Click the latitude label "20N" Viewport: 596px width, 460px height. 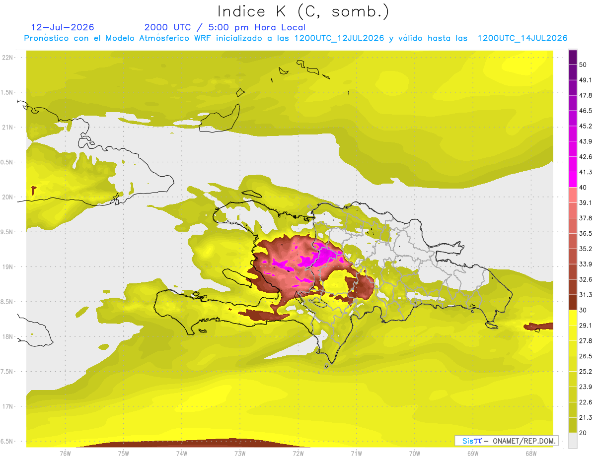(8, 197)
